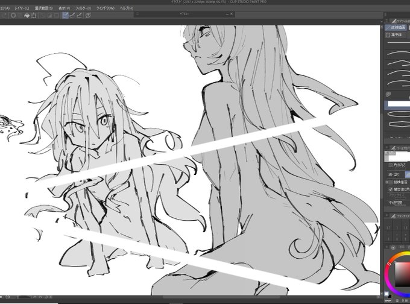Click the color wheel tab icon
This screenshot has height=304, width=410.
click(393, 247)
